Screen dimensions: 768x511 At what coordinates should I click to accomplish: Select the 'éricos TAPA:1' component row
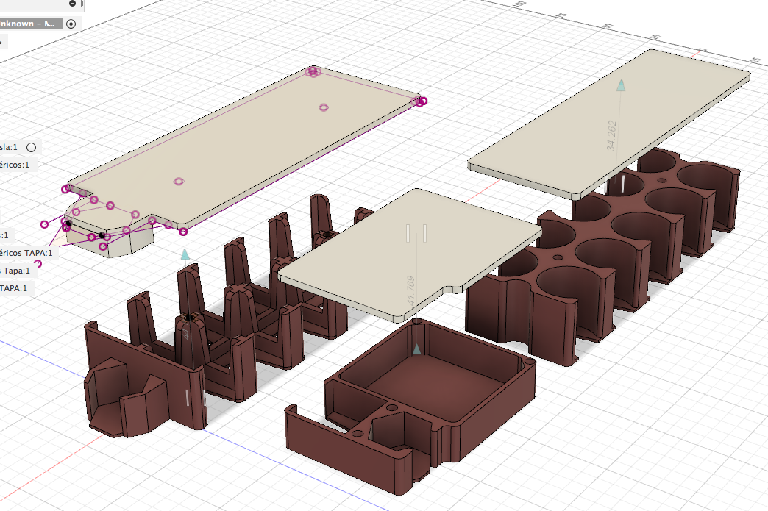pyautogui.click(x=27, y=253)
